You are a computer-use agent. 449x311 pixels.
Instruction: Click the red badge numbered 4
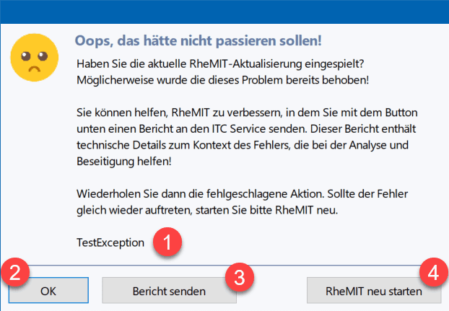[x=432, y=273]
